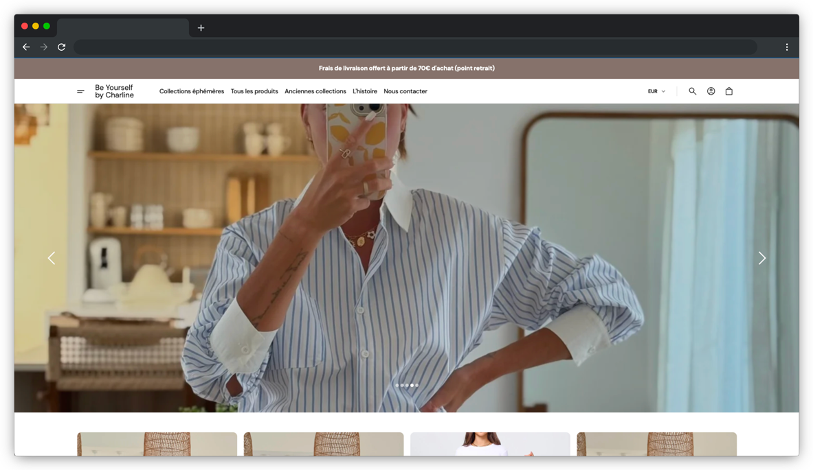The height and width of the screenshot is (470, 813).
Task: Open Anciennes collections menu item
Action: click(x=315, y=91)
